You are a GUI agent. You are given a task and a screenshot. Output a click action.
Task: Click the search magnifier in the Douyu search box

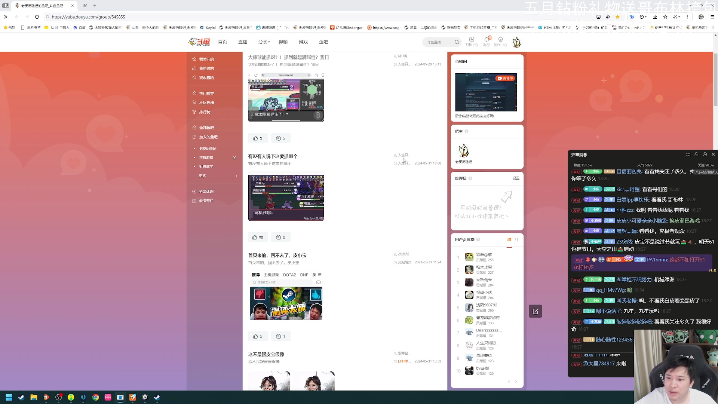point(457,42)
